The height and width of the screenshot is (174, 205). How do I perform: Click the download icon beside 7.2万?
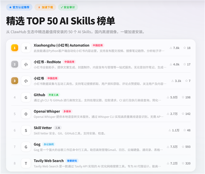[x=168, y=163]
